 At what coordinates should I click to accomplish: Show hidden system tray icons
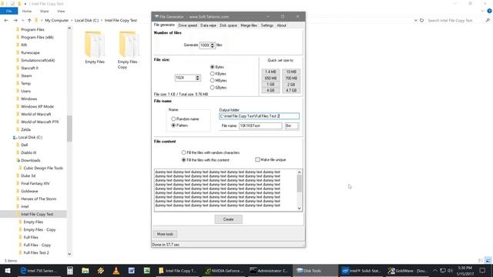pos(435,270)
